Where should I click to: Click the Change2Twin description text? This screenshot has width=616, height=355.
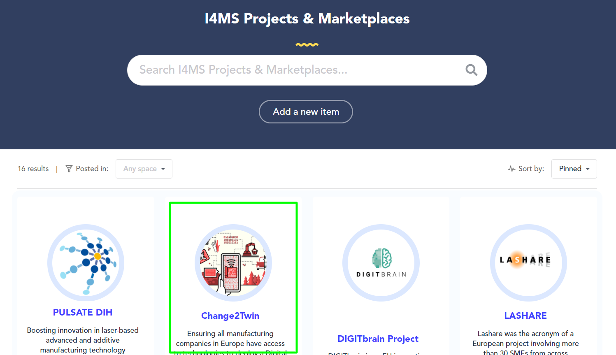(x=230, y=342)
